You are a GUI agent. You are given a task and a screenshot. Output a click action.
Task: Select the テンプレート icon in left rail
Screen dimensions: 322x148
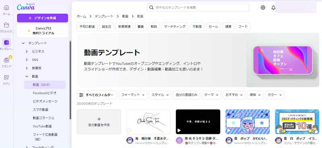click(6, 42)
